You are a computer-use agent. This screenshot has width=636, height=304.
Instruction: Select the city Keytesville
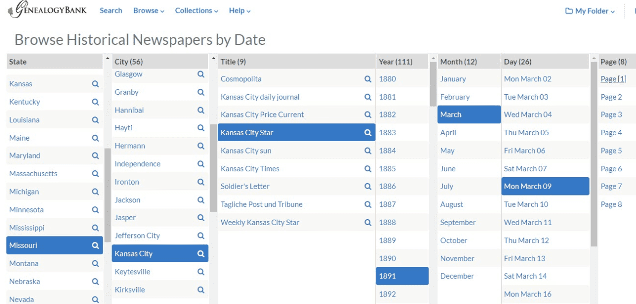132,271
